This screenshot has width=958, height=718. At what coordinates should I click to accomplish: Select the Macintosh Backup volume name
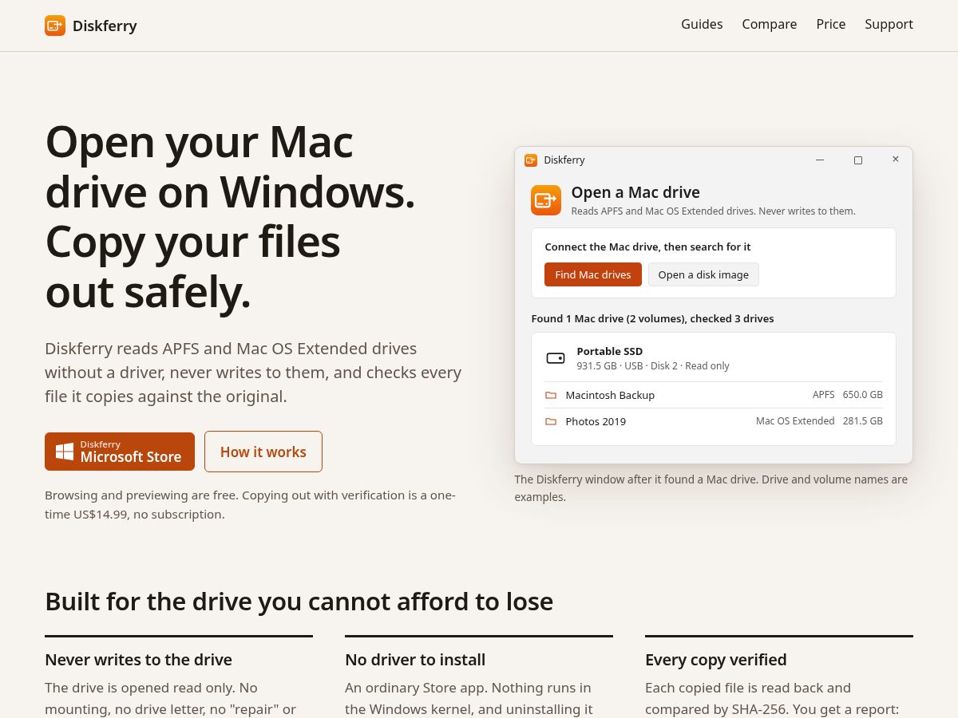point(610,395)
